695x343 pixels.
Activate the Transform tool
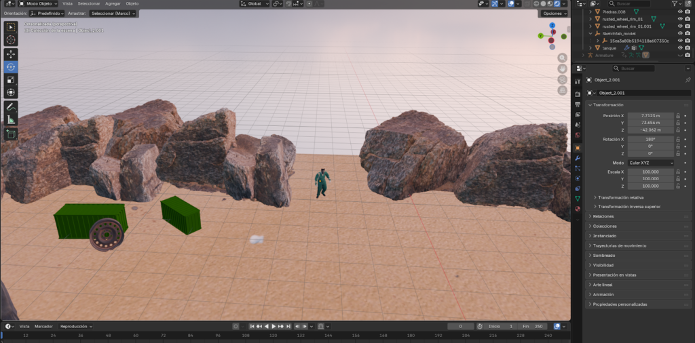tap(11, 92)
